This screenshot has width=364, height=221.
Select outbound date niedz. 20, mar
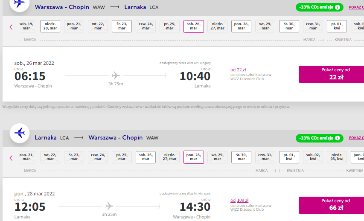coord(50,26)
